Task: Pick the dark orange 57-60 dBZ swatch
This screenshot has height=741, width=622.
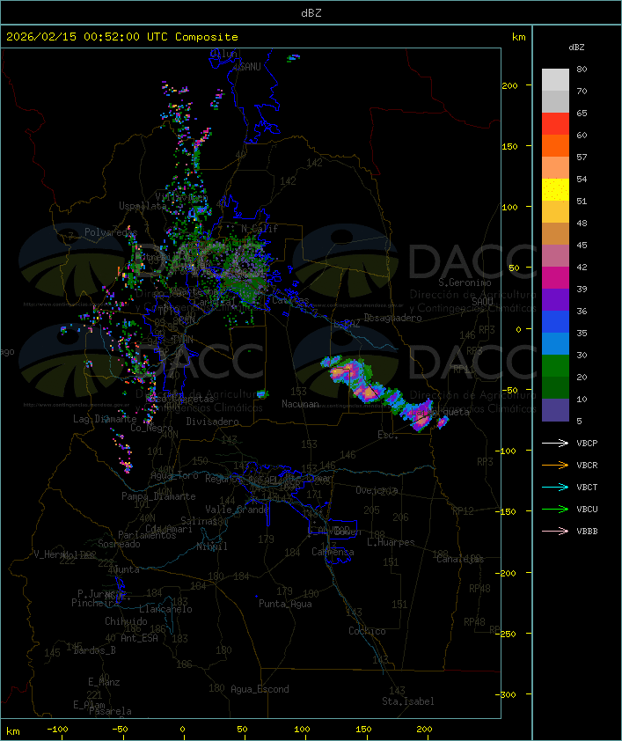Action: [x=555, y=145]
